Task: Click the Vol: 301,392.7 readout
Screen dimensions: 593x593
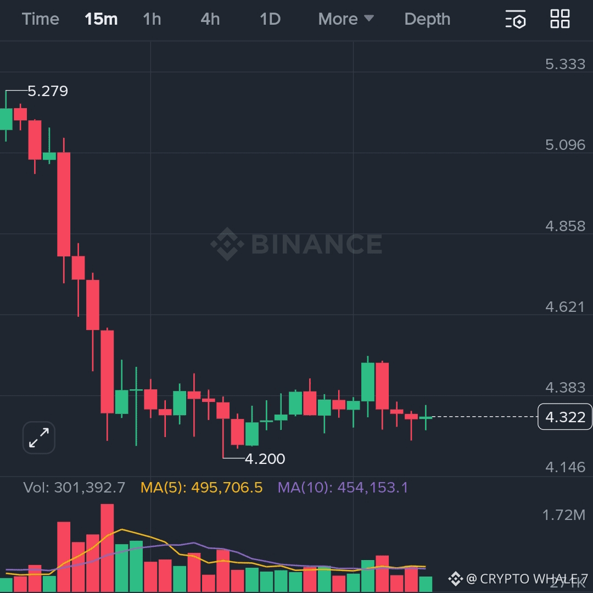Action: (x=74, y=488)
